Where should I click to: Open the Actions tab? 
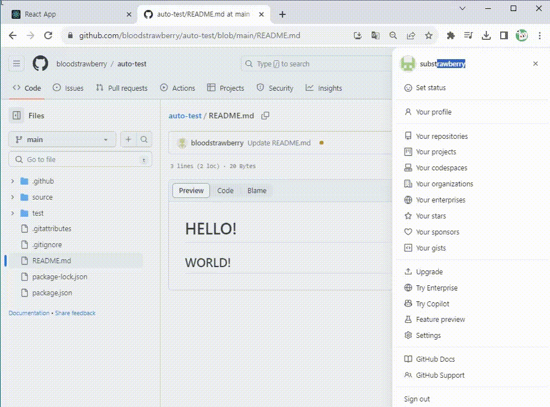[x=178, y=88]
